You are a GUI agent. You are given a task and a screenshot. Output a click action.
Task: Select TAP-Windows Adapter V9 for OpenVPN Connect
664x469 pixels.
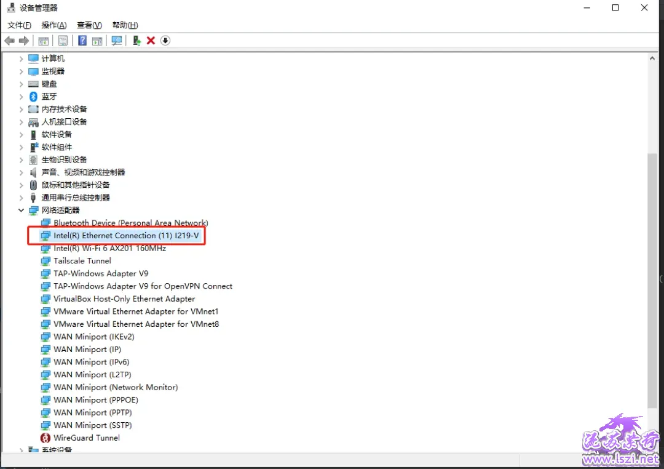(x=143, y=286)
